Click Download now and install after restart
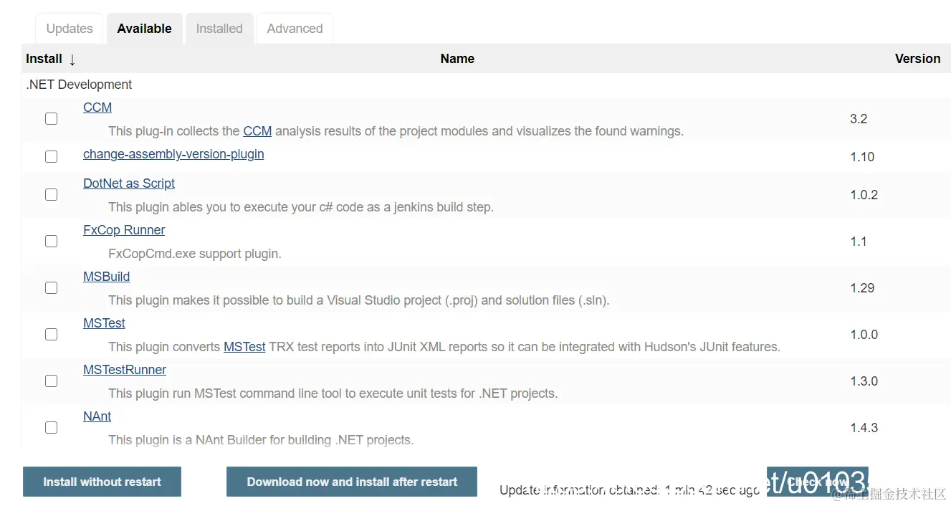This screenshot has width=951, height=506. point(352,482)
